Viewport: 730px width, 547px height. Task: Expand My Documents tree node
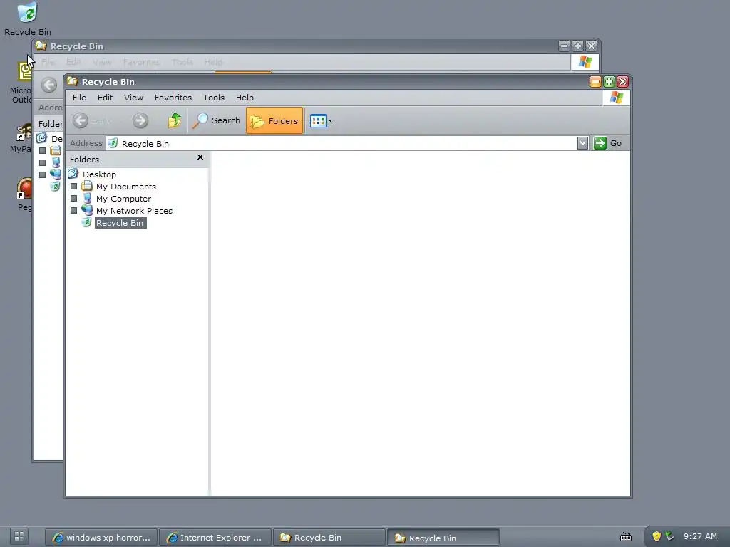coord(73,187)
